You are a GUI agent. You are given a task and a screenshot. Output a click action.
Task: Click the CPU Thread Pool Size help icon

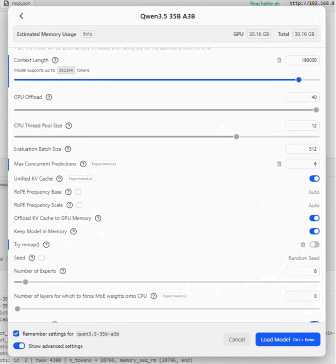click(x=69, y=126)
